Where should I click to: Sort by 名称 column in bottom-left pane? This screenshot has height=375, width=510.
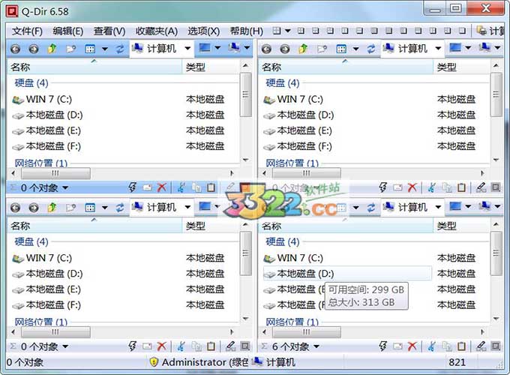[94, 226]
